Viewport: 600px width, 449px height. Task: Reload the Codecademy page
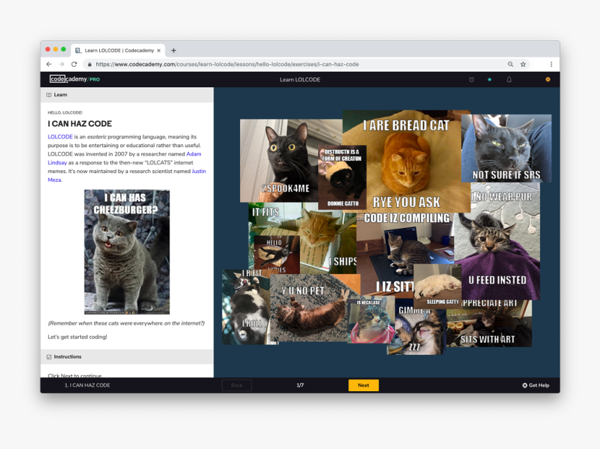(x=74, y=64)
